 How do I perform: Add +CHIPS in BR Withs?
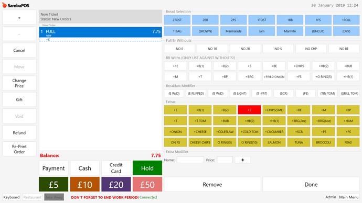coord(299,66)
